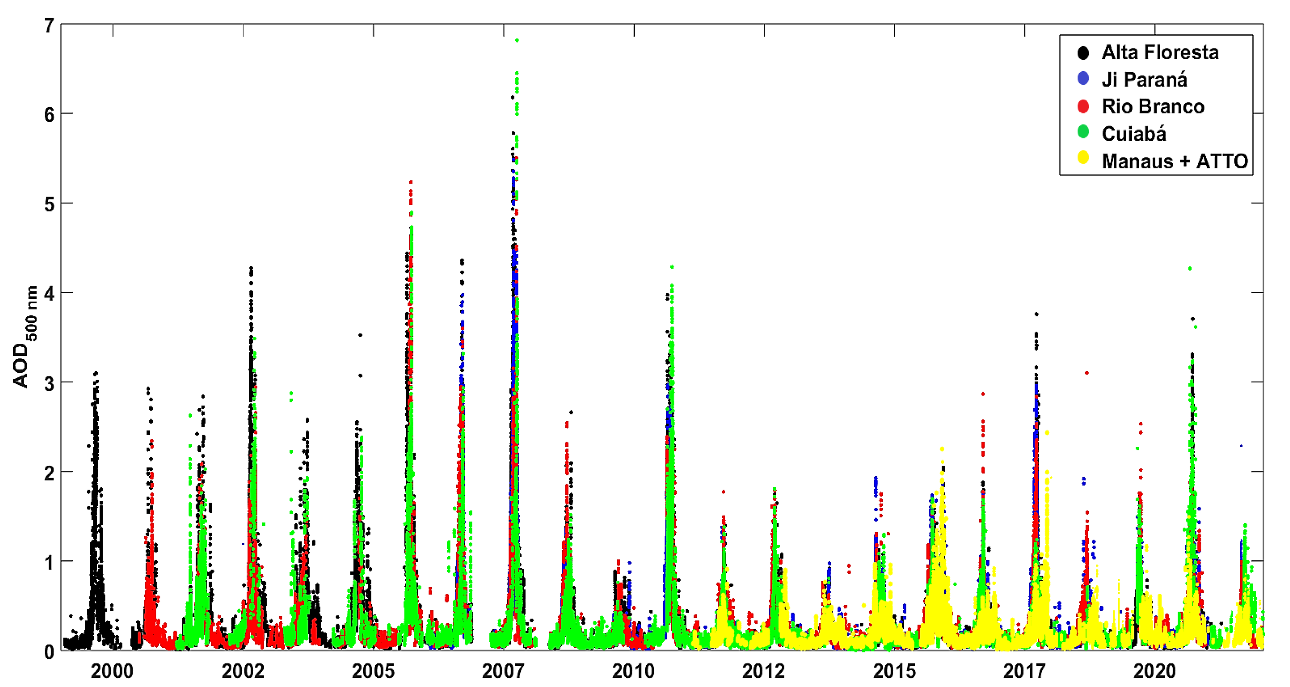Click the green Cuiabá legend marker

point(1083,133)
